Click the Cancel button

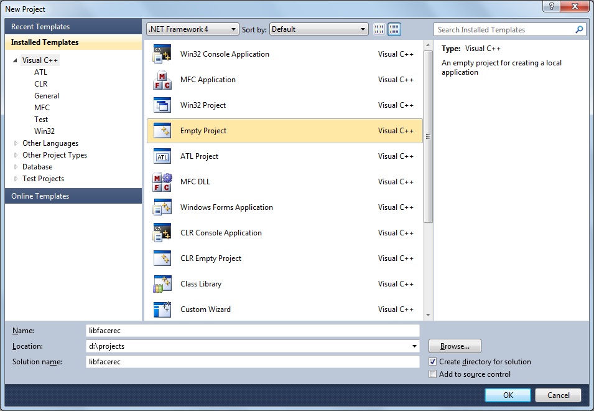558,395
